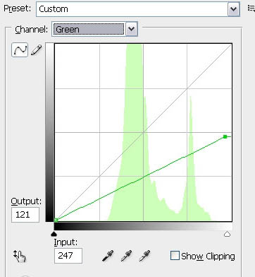Viewport: 255px width, 277px height.
Task: Select the upper-right green curve point
Action: (x=225, y=136)
